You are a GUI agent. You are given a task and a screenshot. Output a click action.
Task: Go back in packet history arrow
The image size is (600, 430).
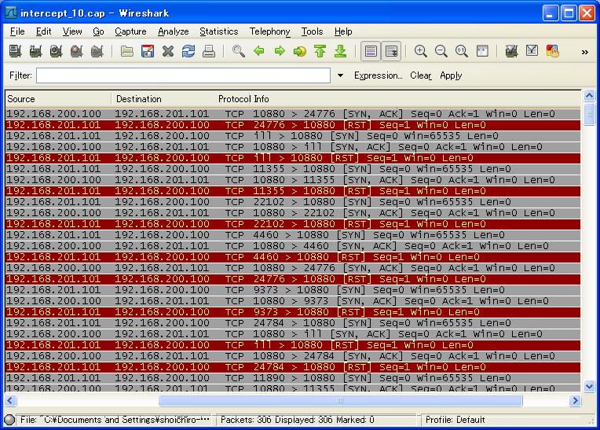tap(259, 51)
